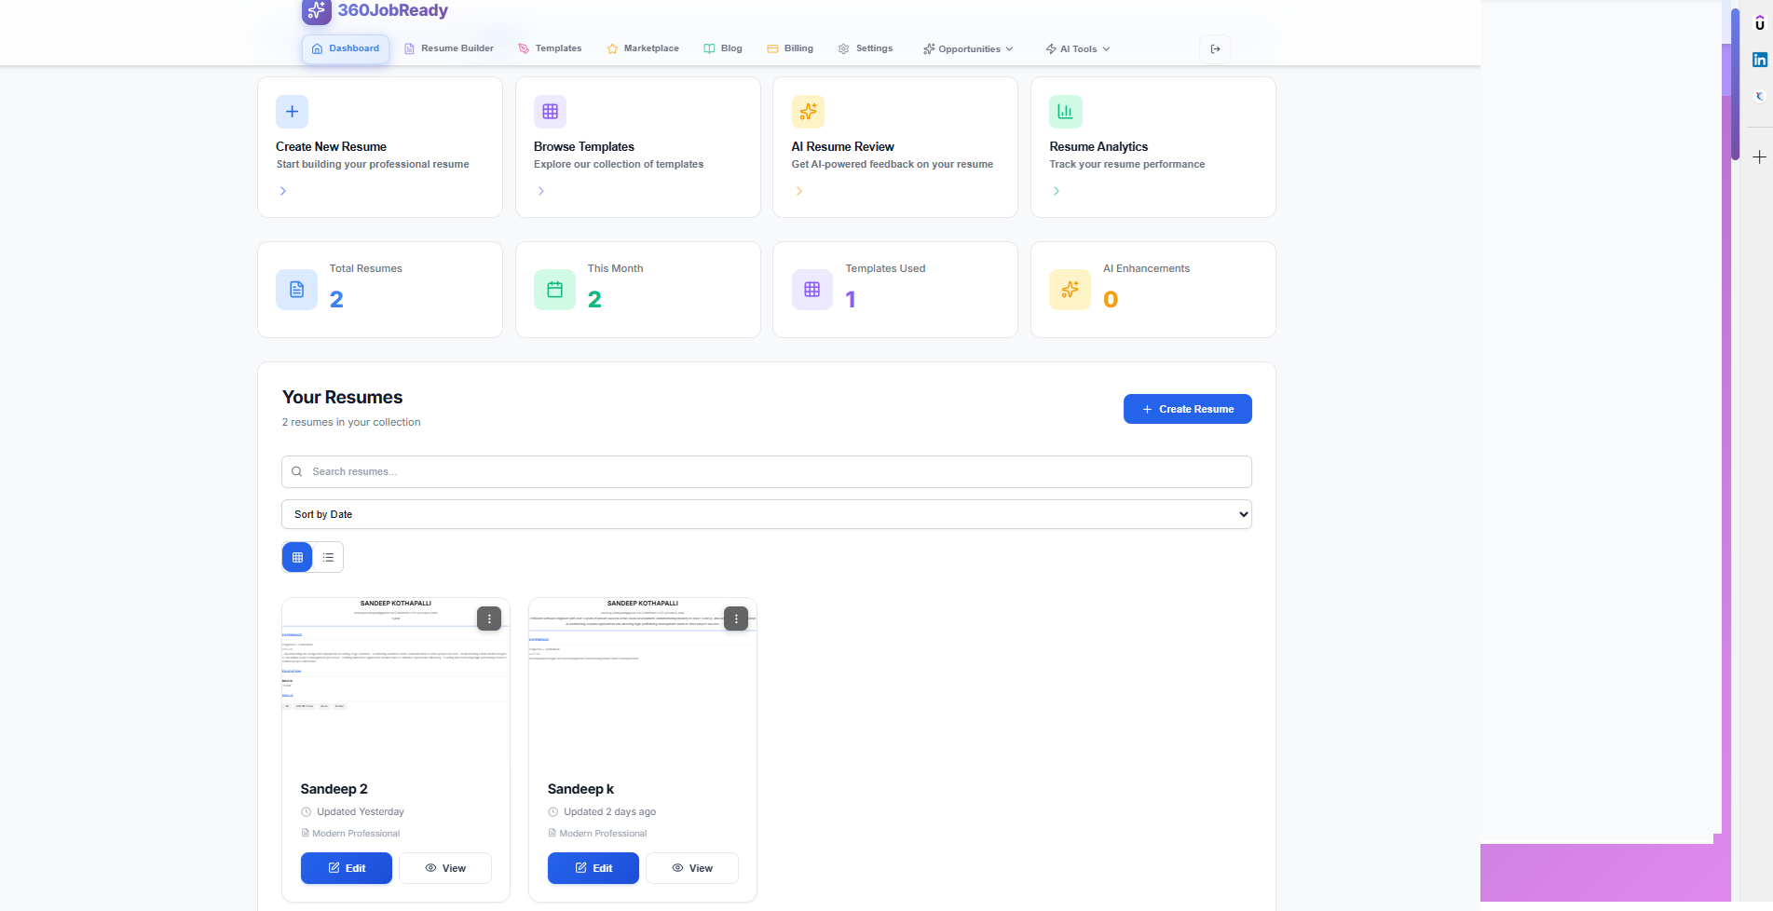The image size is (1773, 911).
Task: Click the Sandeep 2 resume title
Action: pyautogui.click(x=334, y=789)
